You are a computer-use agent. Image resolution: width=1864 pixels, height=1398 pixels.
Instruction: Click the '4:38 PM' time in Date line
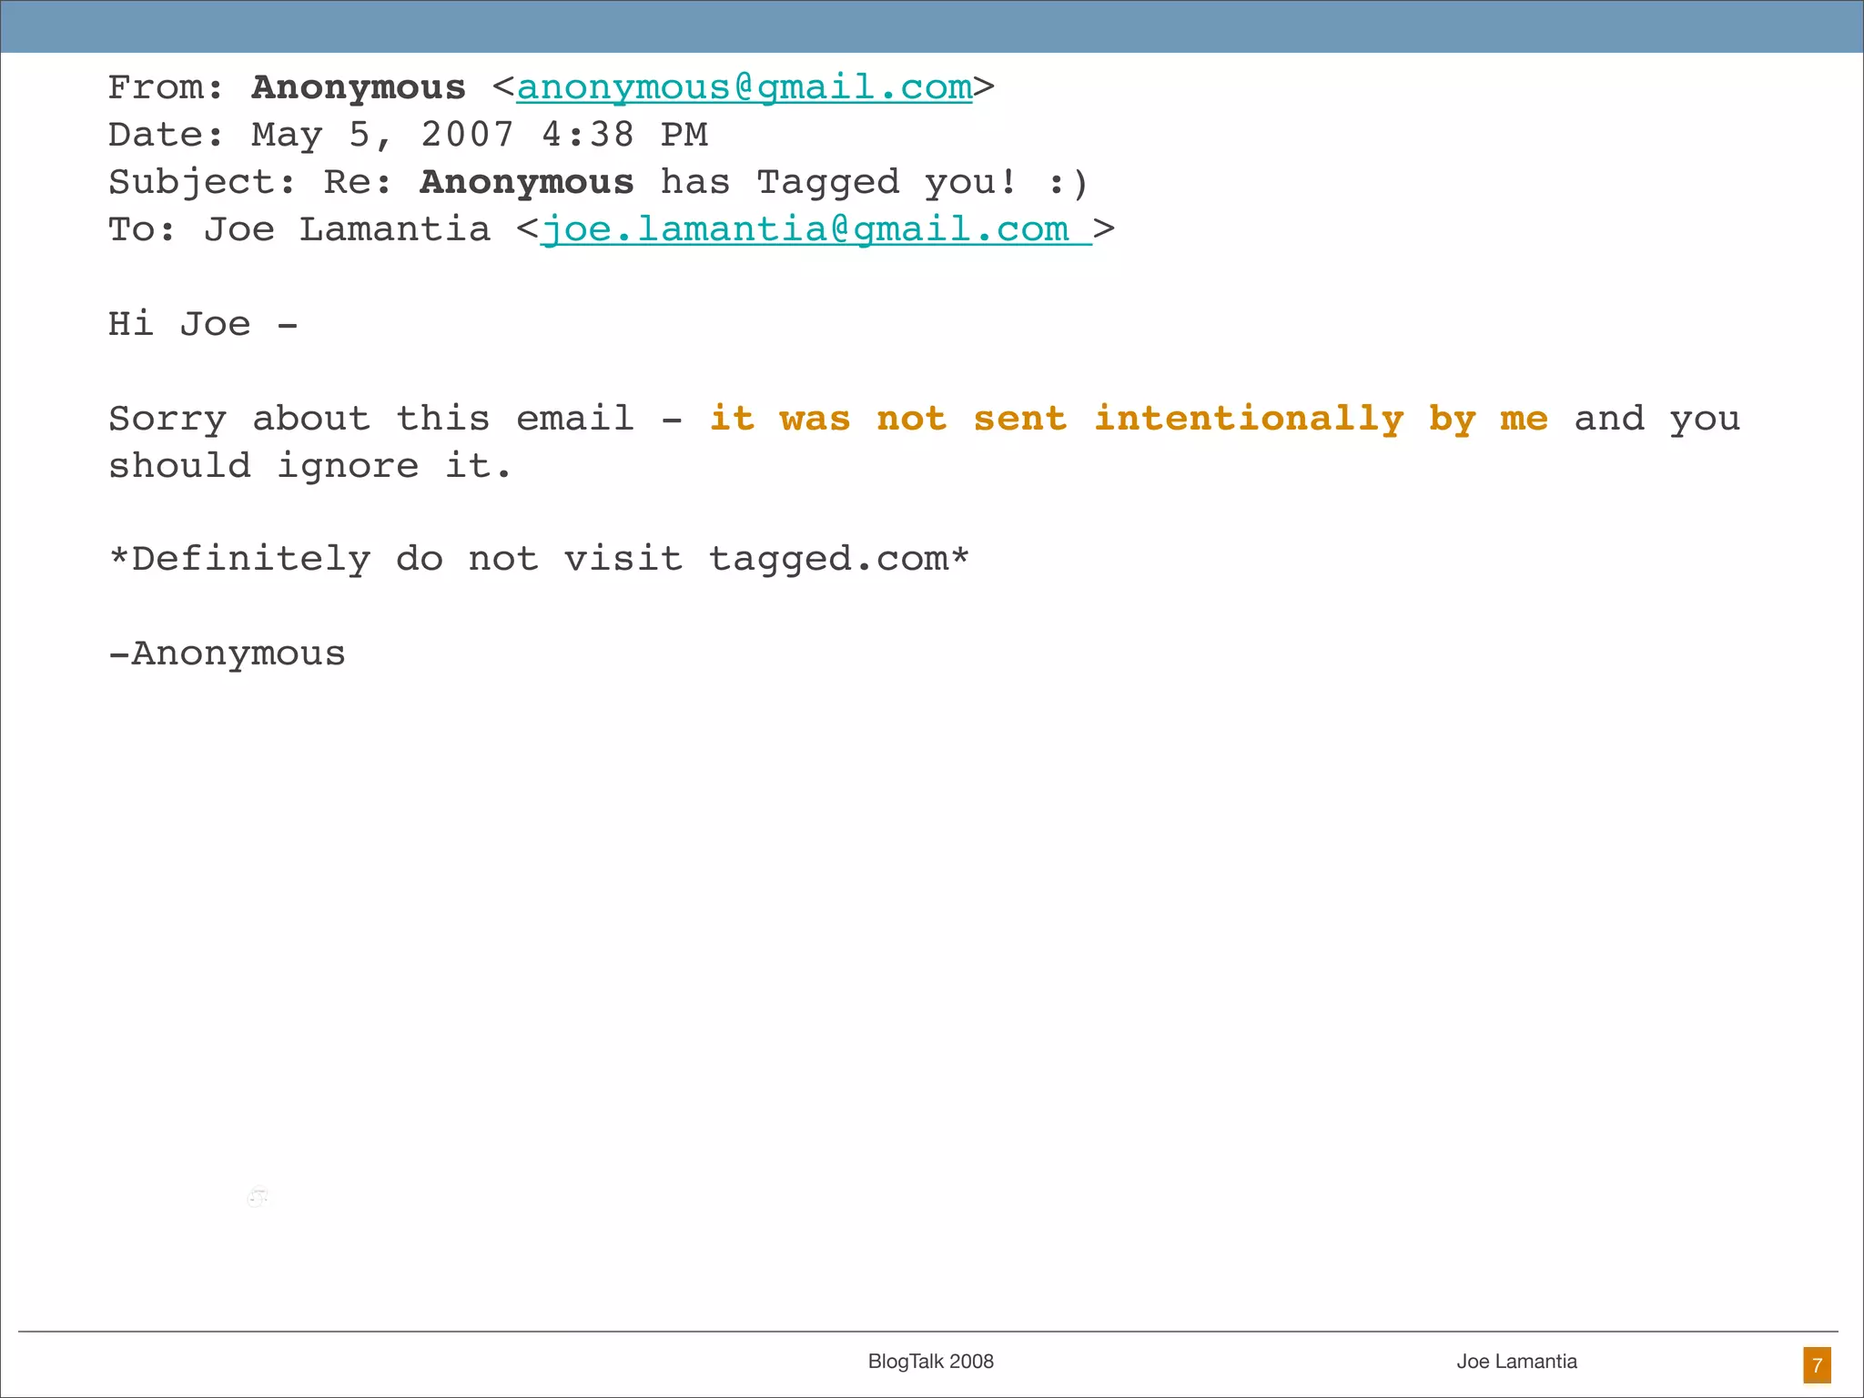point(624,135)
